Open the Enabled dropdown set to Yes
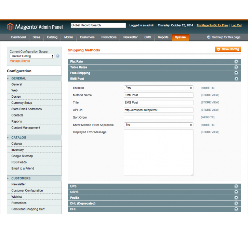 tap(158, 88)
